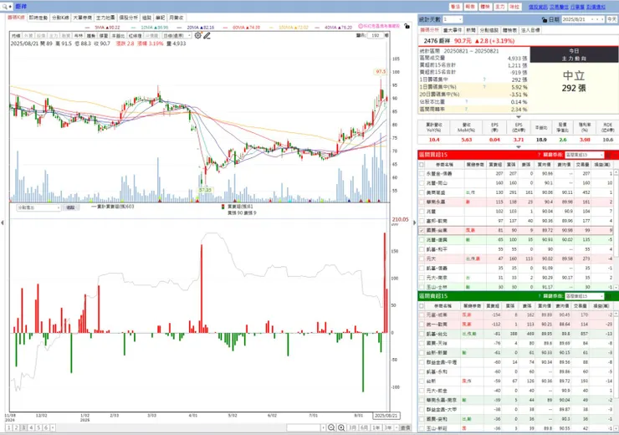Click question mark in green 區間賣超15 header

click(539, 296)
